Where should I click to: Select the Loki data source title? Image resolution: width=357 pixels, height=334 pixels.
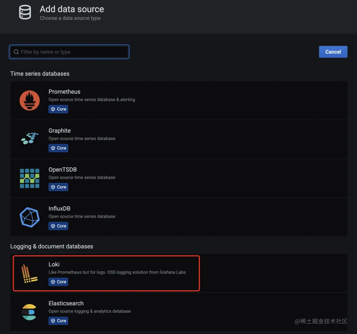[54, 264]
